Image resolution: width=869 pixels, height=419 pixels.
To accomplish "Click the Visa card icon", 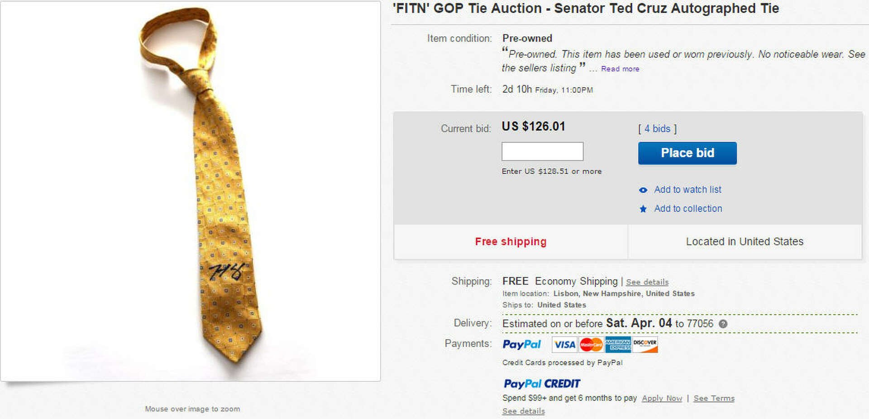I will (564, 345).
